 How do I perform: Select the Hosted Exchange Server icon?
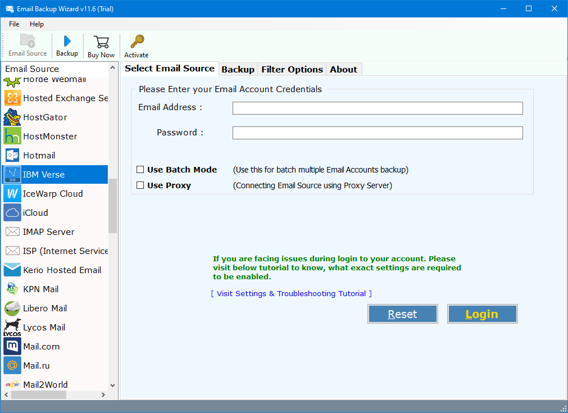12,98
